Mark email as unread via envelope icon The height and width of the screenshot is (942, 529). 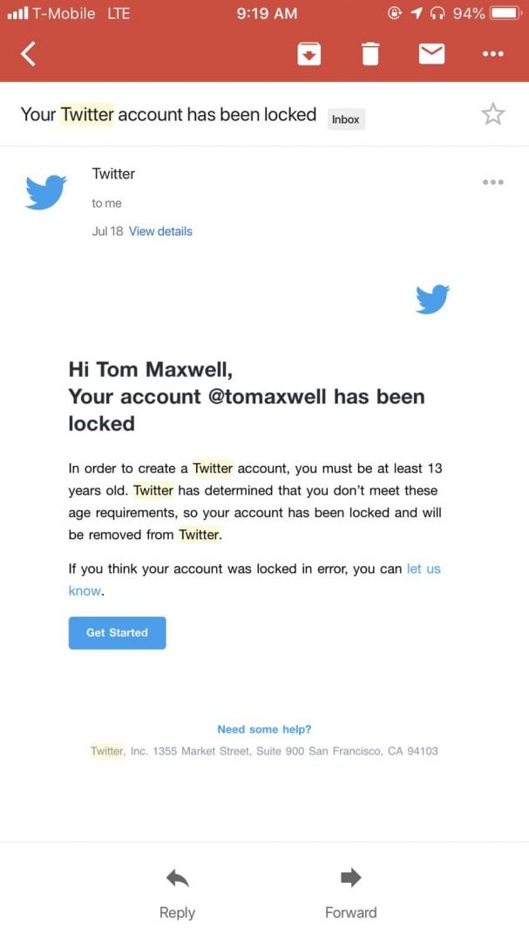tap(431, 54)
